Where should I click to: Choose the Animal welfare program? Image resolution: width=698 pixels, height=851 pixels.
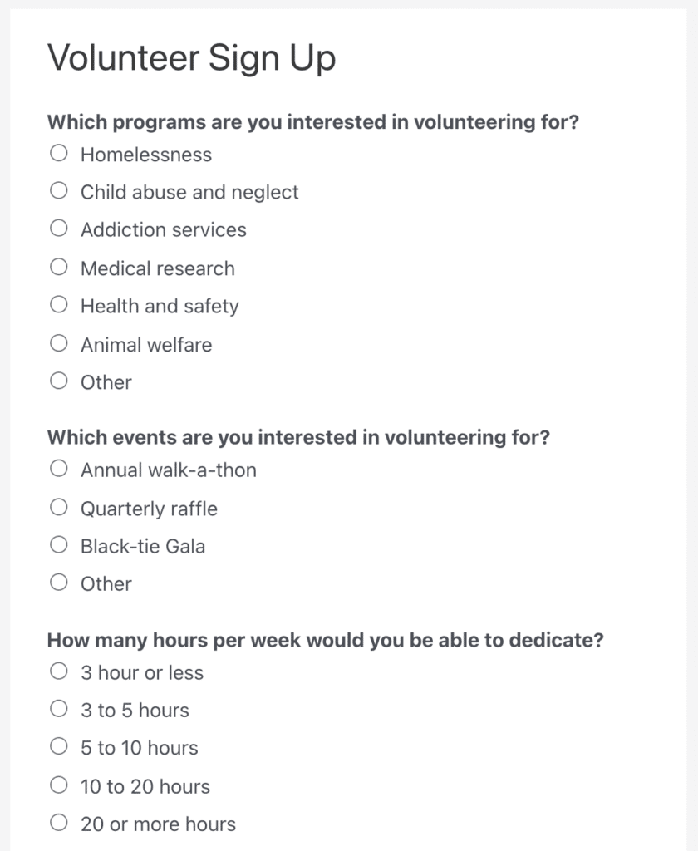click(x=58, y=344)
